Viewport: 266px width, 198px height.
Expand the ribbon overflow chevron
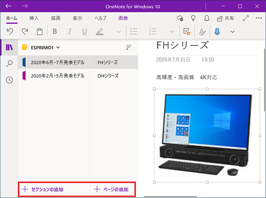[233, 32]
